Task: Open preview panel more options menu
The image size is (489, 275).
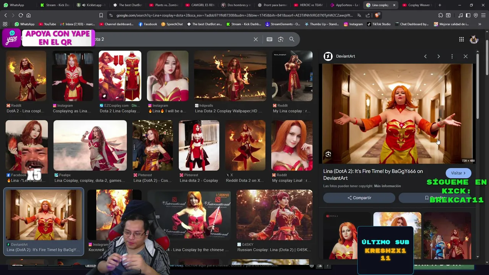Action: (x=452, y=56)
